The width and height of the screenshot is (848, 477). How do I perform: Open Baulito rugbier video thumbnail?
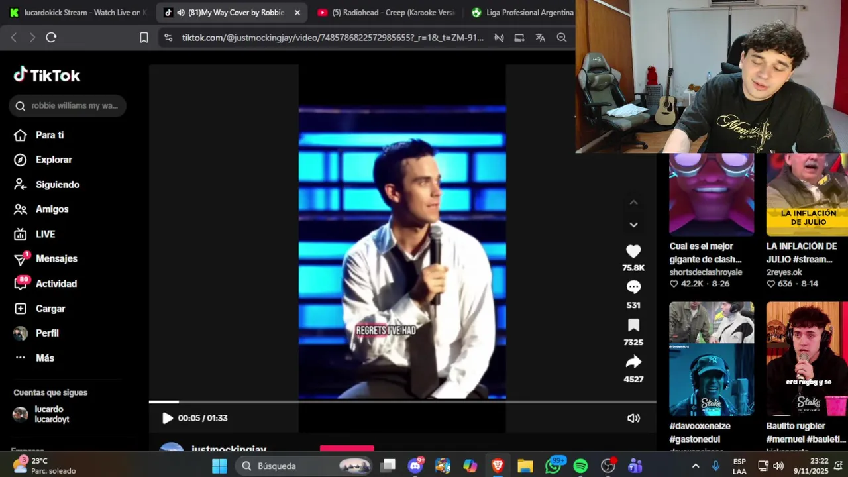click(807, 359)
